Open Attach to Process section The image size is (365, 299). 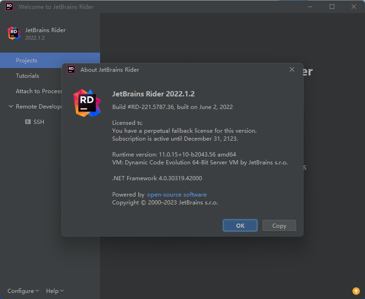(x=39, y=91)
